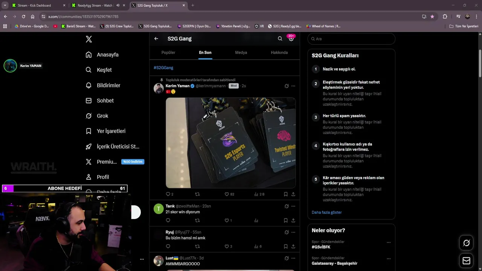
Task: Bookmark Ryuj's post
Action: click(285, 247)
